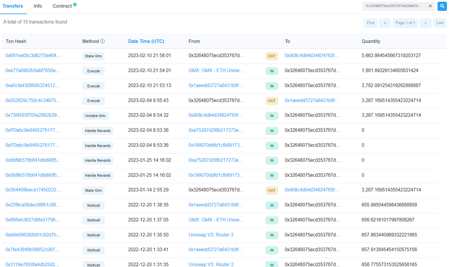This screenshot has width=449, height=267.
Task: Click Multicall badge at 2022-12-20 1:38:35
Action: (x=94, y=206)
